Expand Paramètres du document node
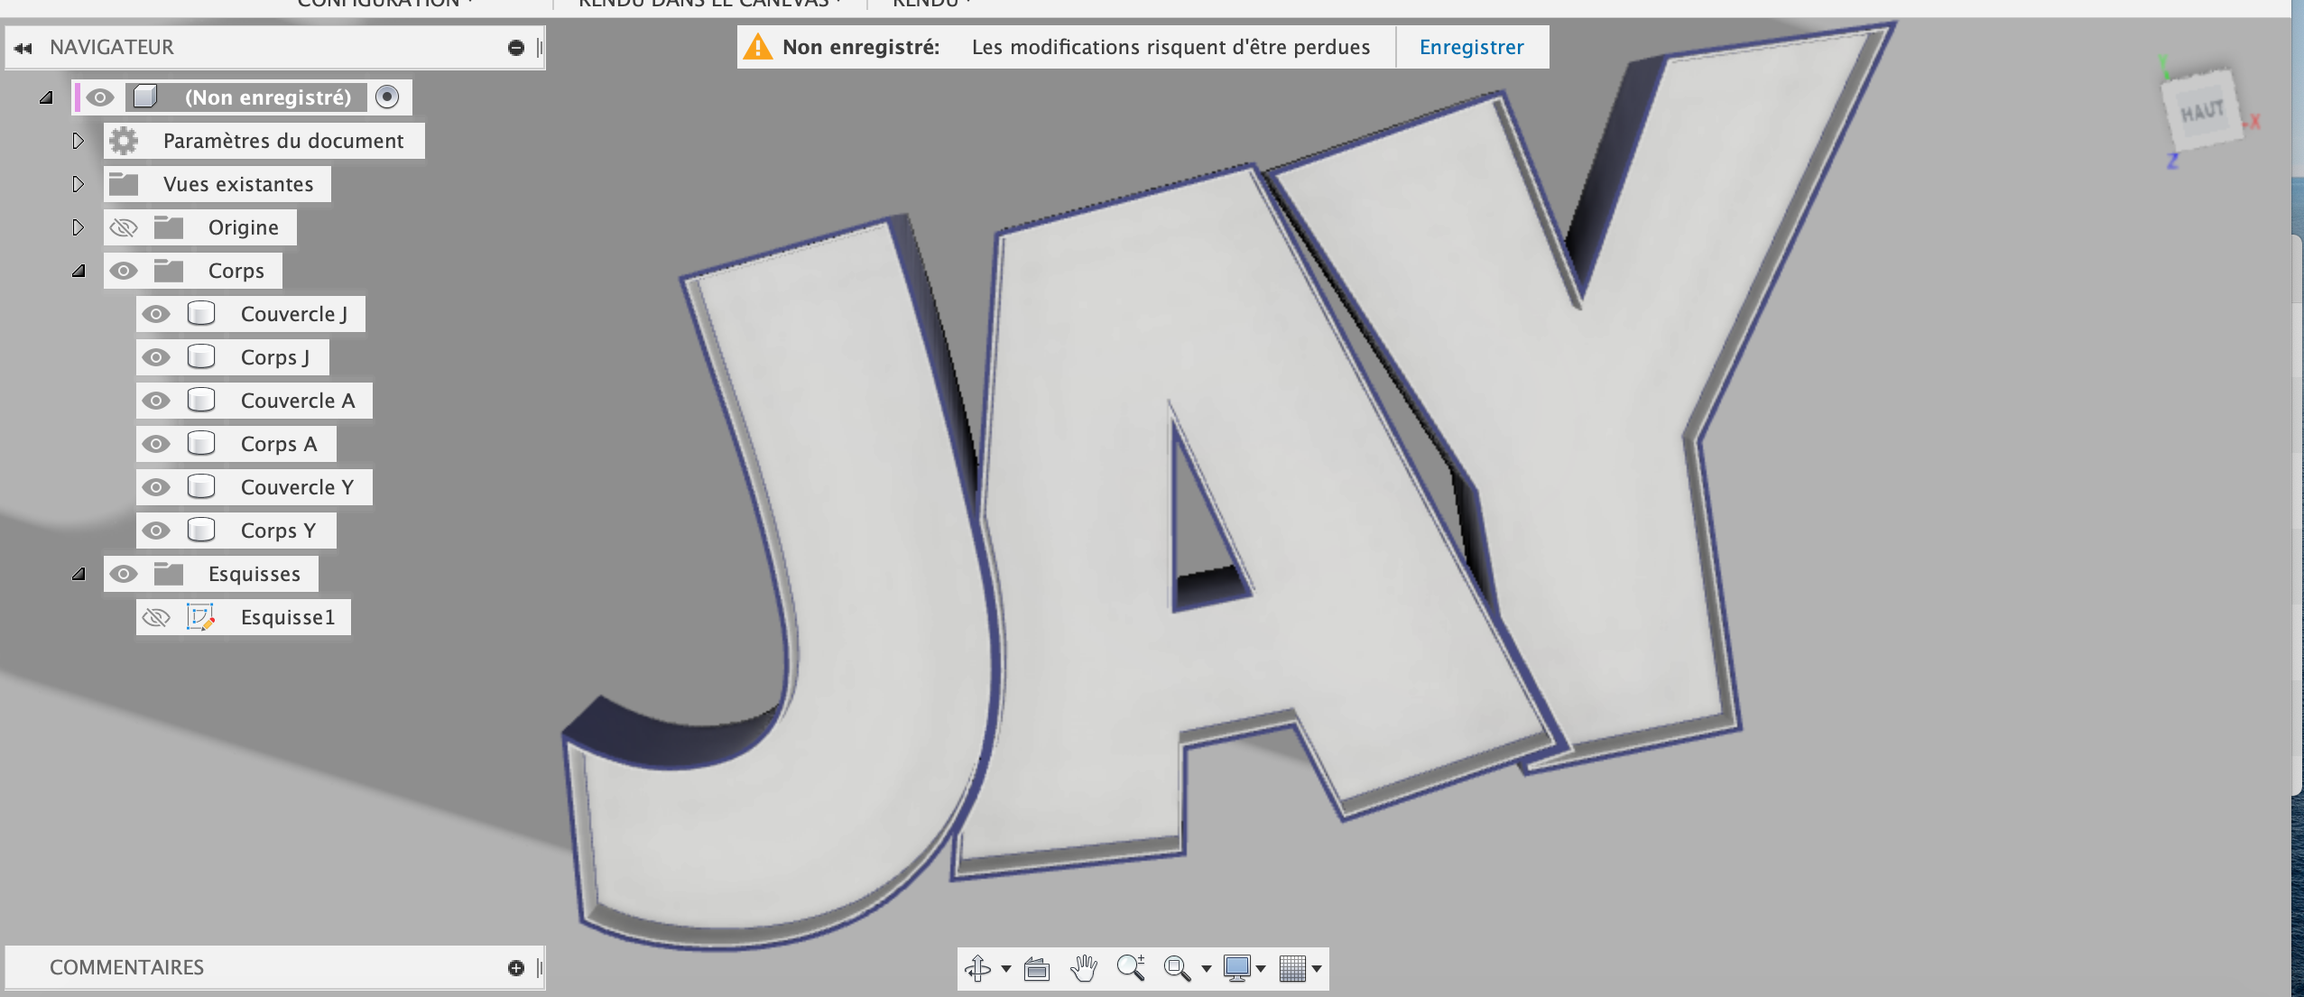Screen dimensions: 2304x997 [78, 141]
